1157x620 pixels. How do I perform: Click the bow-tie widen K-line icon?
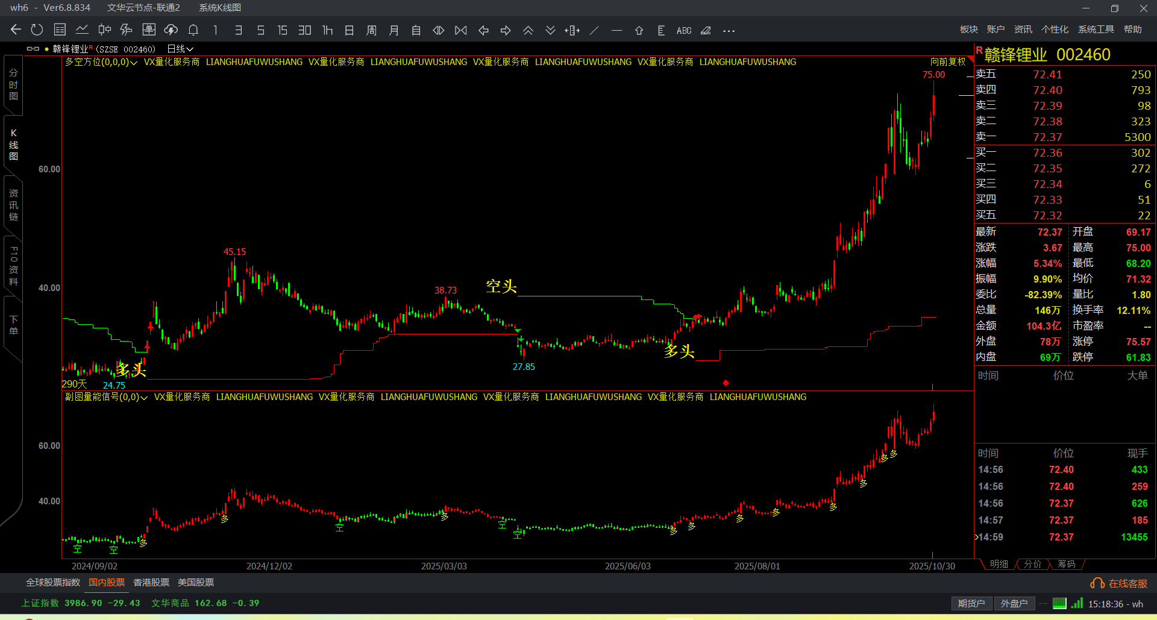[461, 30]
